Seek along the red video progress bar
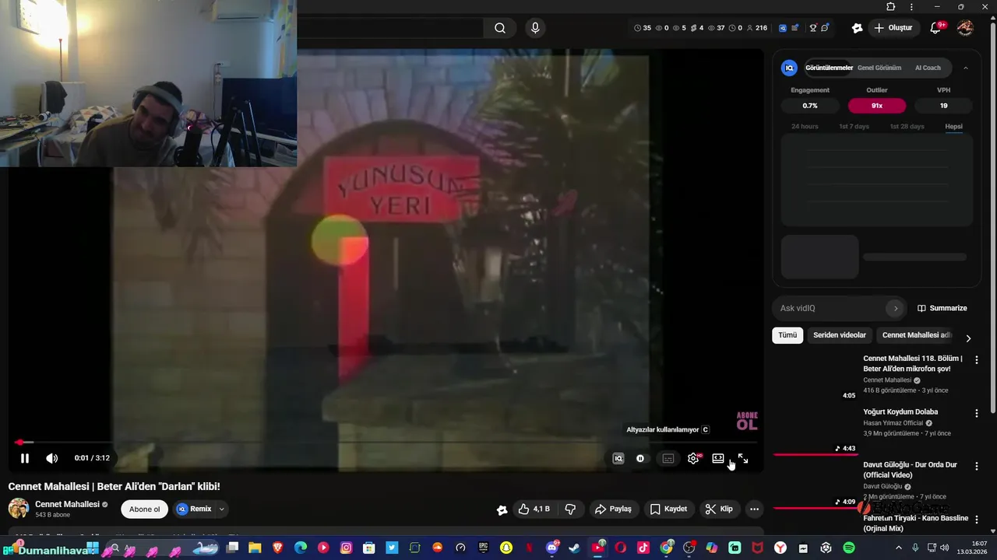This screenshot has width=997, height=560. [386, 442]
